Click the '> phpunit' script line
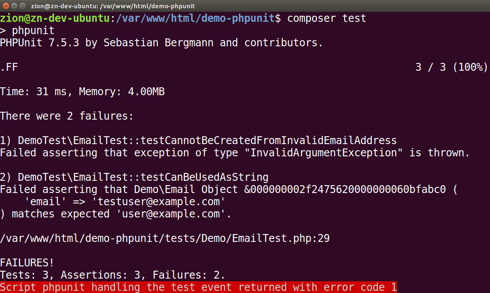The width and height of the screenshot is (490, 293). click(x=27, y=31)
